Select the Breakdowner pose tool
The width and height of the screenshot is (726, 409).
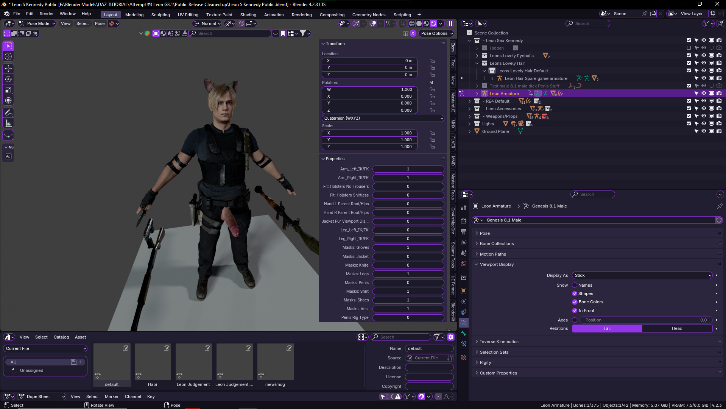(x=8, y=135)
